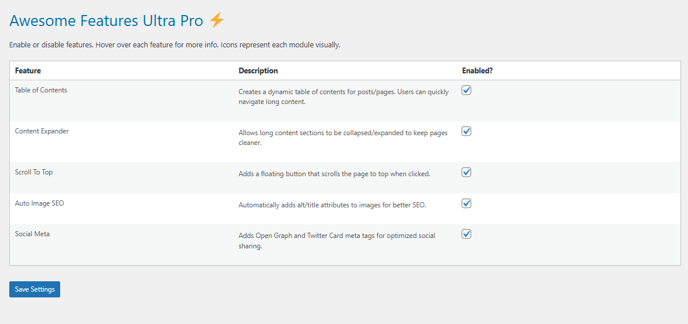Image resolution: width=688 pixels, height=324 pixels.
Task: Click the Enabled? column header
Action: click(477, 70)
